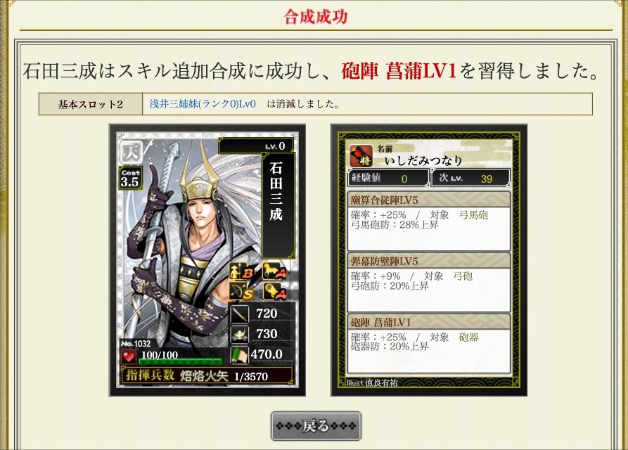The image size is (628, 450).
Task: Select the bow aptitude S icon
Action: click(x=241, y=292)
